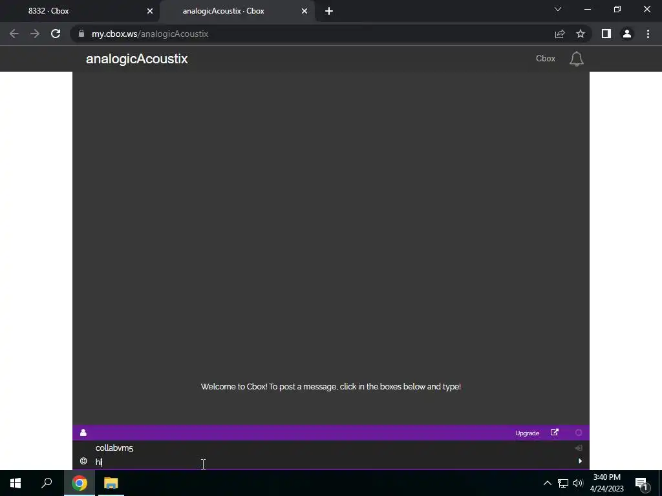Image resolution: width=662 pixels, height=496 pixels.
Task: Focus the name field containing collabvm5
Action: (332, 448)
